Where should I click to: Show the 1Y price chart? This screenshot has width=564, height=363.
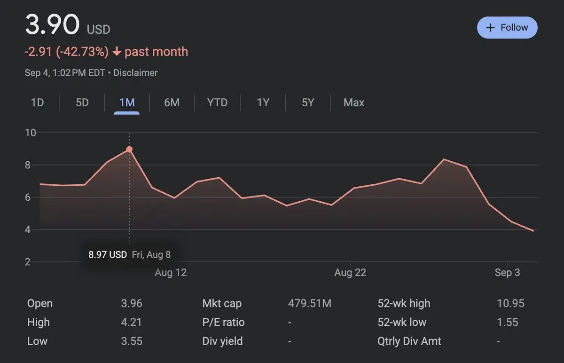[263, 103]
